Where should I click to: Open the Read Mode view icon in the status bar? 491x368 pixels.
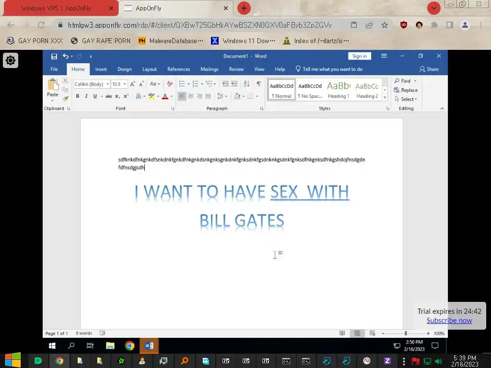342,333
